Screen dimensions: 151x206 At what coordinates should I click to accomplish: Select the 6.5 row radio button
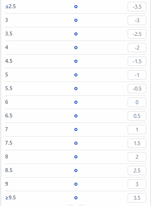point(76,116)
